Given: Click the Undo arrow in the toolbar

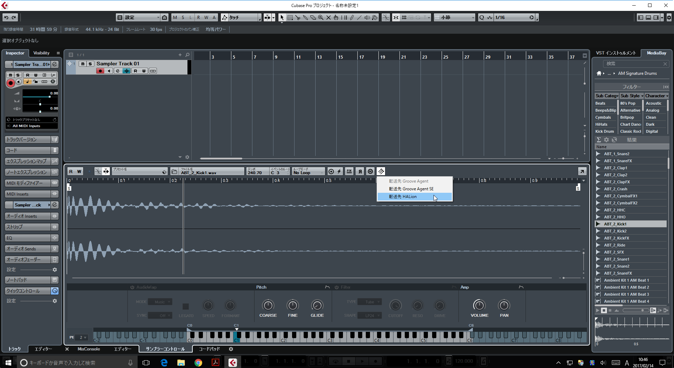Looking at the screenshot, I should click(6, 17).
